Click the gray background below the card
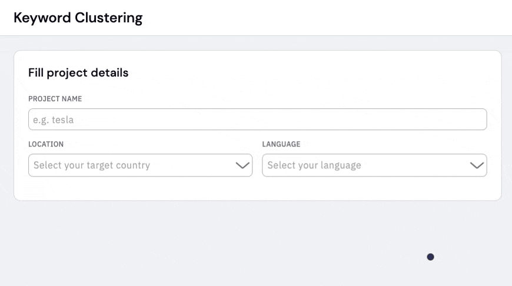 click(x=228, y=243)
